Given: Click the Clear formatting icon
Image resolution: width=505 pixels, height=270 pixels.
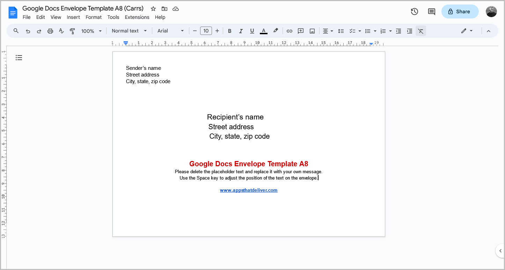Looking at the screenshot, I should (x=420, y=31).
